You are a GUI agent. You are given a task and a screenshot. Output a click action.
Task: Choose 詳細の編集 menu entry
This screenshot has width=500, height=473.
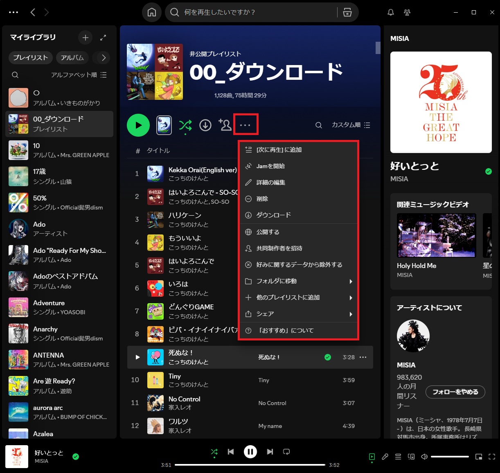coord(299,182)
